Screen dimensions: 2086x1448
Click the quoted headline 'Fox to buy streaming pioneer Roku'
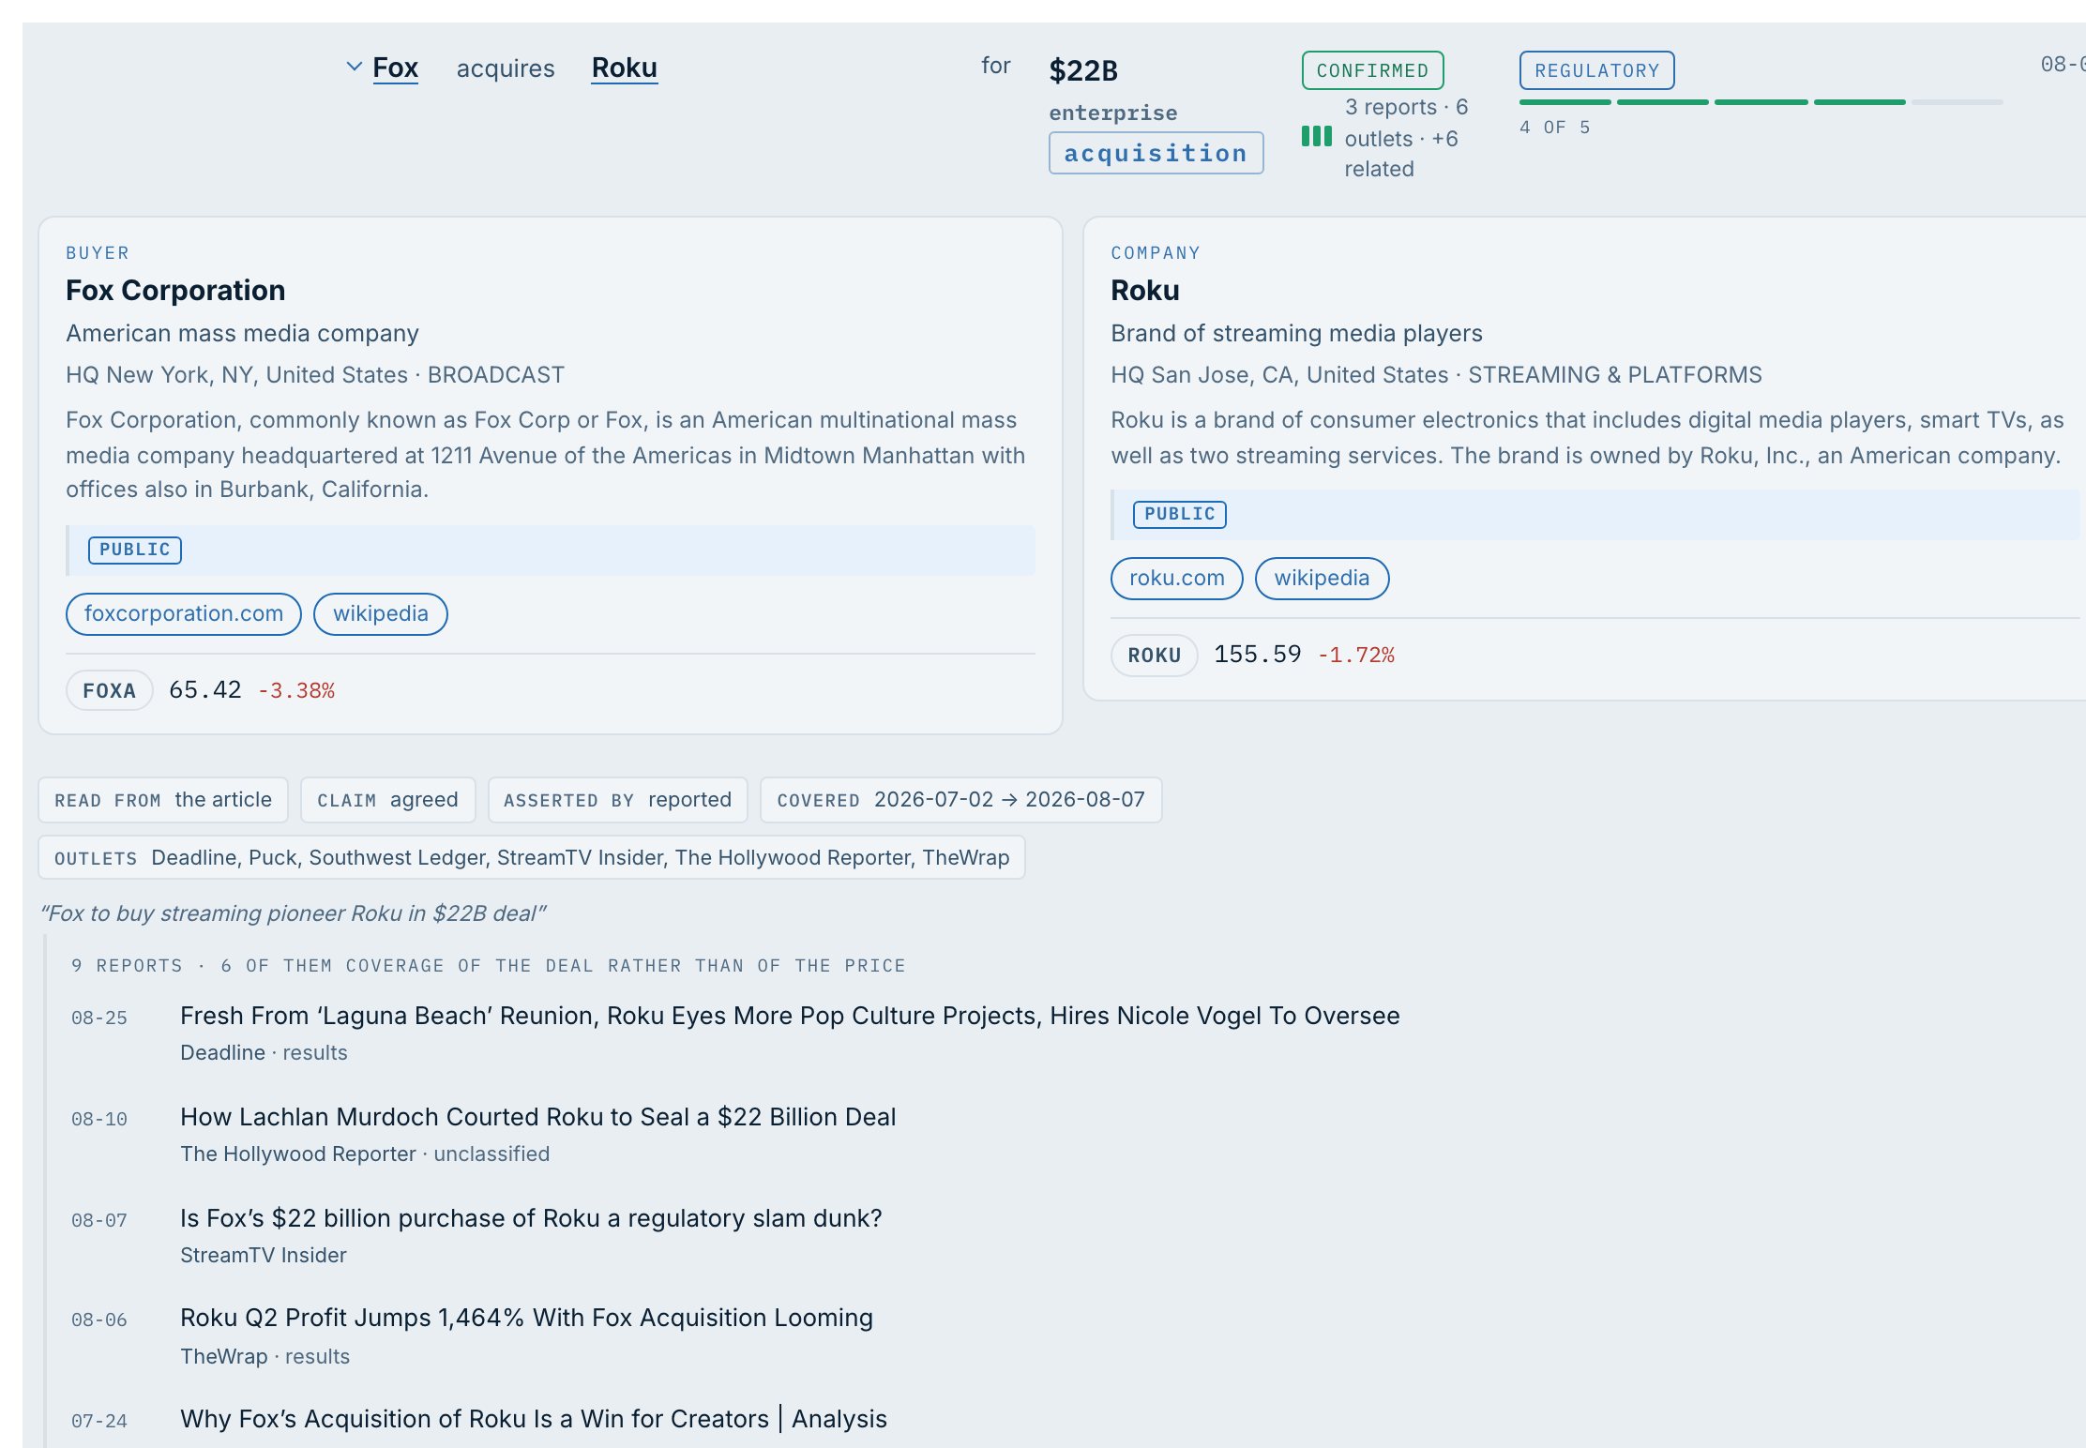tap(293, 913)
